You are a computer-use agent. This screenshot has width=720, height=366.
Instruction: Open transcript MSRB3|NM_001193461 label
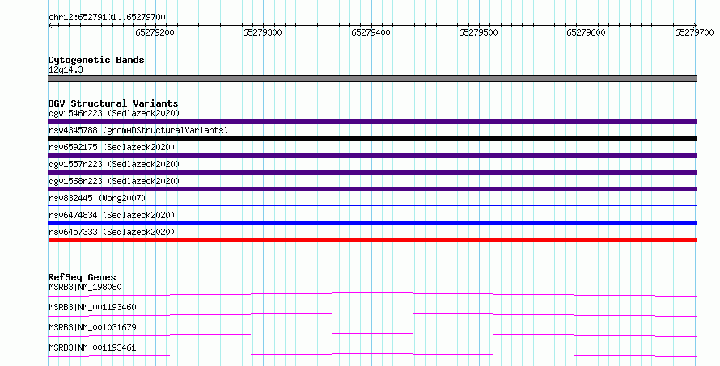click(x=92, y=347)
